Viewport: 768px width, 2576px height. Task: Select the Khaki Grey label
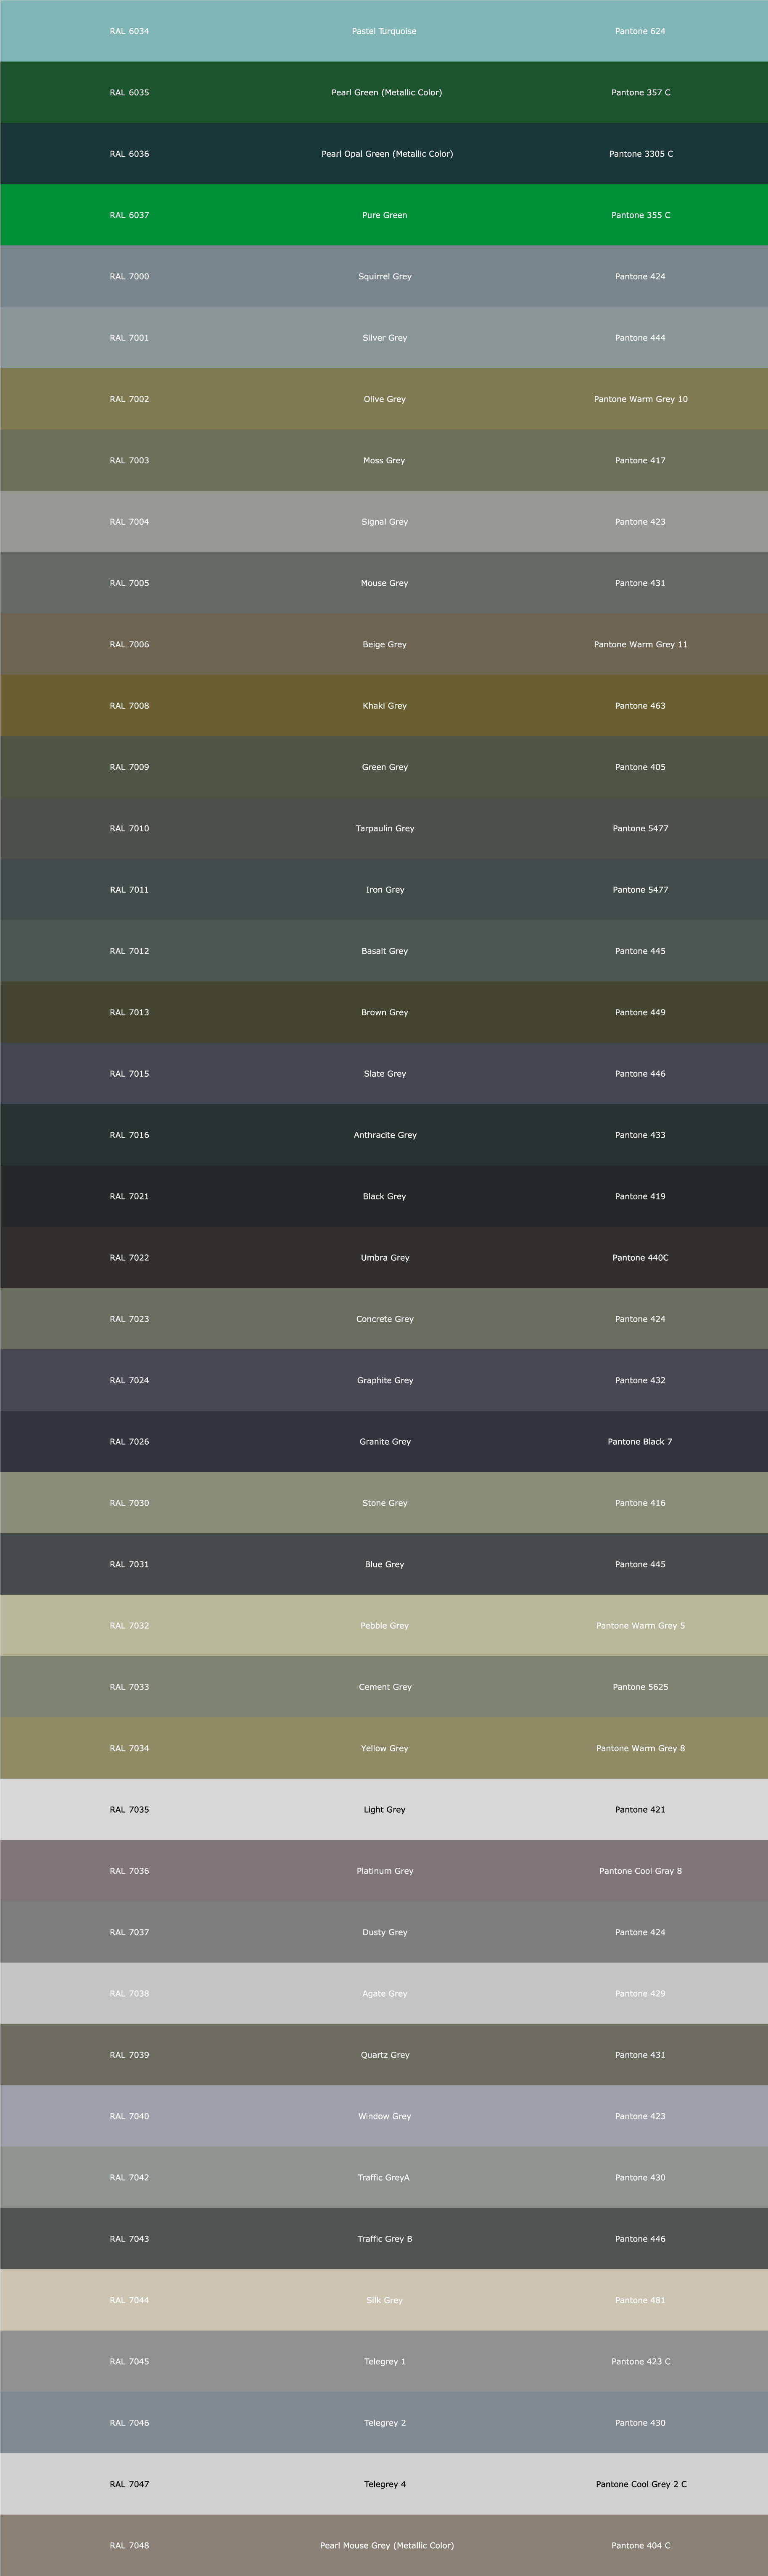pyautogui.click(x=385, y=706)
